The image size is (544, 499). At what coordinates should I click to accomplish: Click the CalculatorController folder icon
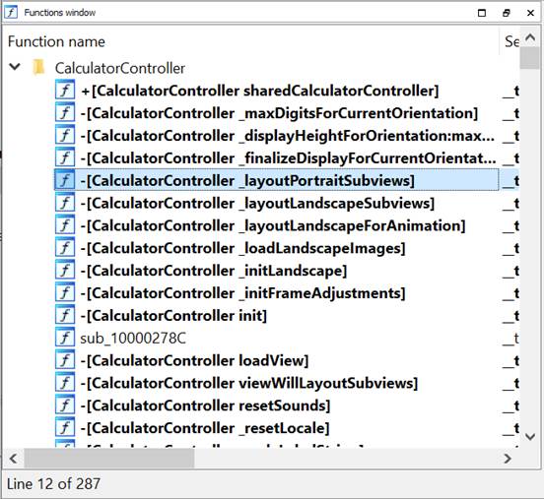point(38,67)
